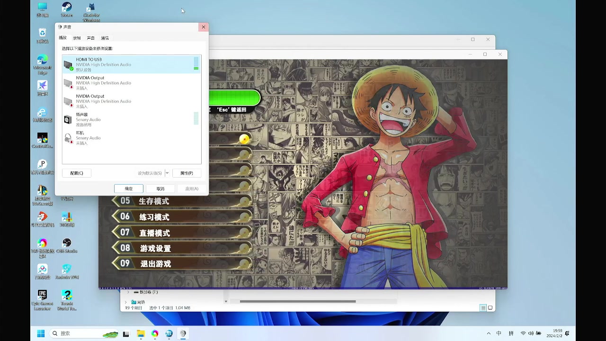Click the taskbar search box
The width and height of the screenshot is (606, 341).
click(84, 333)
